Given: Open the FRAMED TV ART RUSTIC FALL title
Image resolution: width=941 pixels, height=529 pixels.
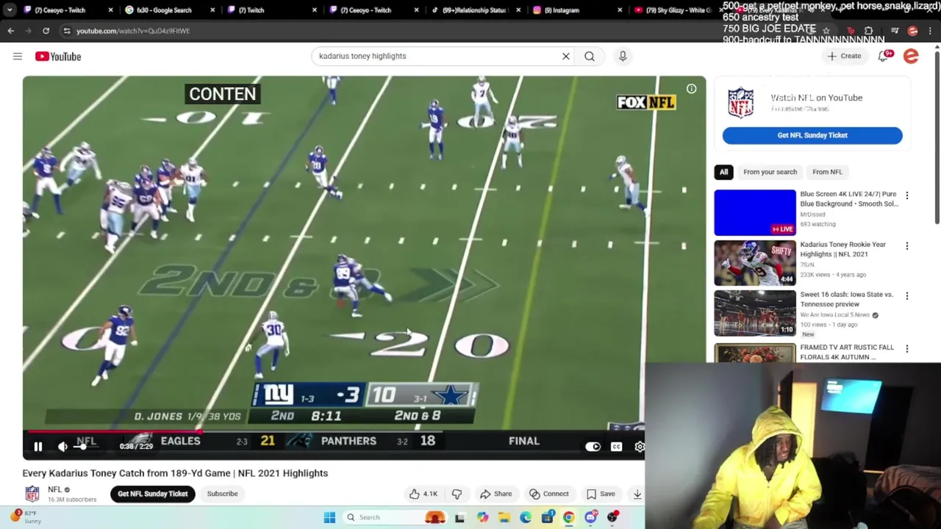Looking at the screenshot, I should pos(847,352).
